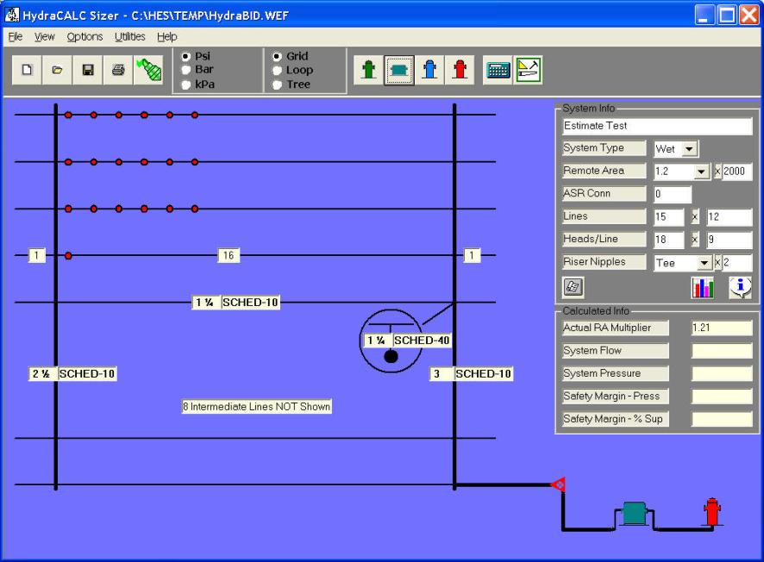This screenshot has width=764, height=562.
Task: Select the Loop system radio button
Action: click(277, 70)
